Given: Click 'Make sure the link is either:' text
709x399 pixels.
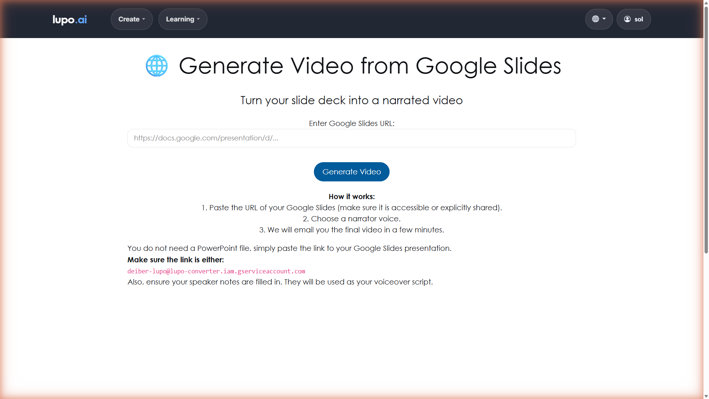Looking at the screenshot, I should click(176, 260).
